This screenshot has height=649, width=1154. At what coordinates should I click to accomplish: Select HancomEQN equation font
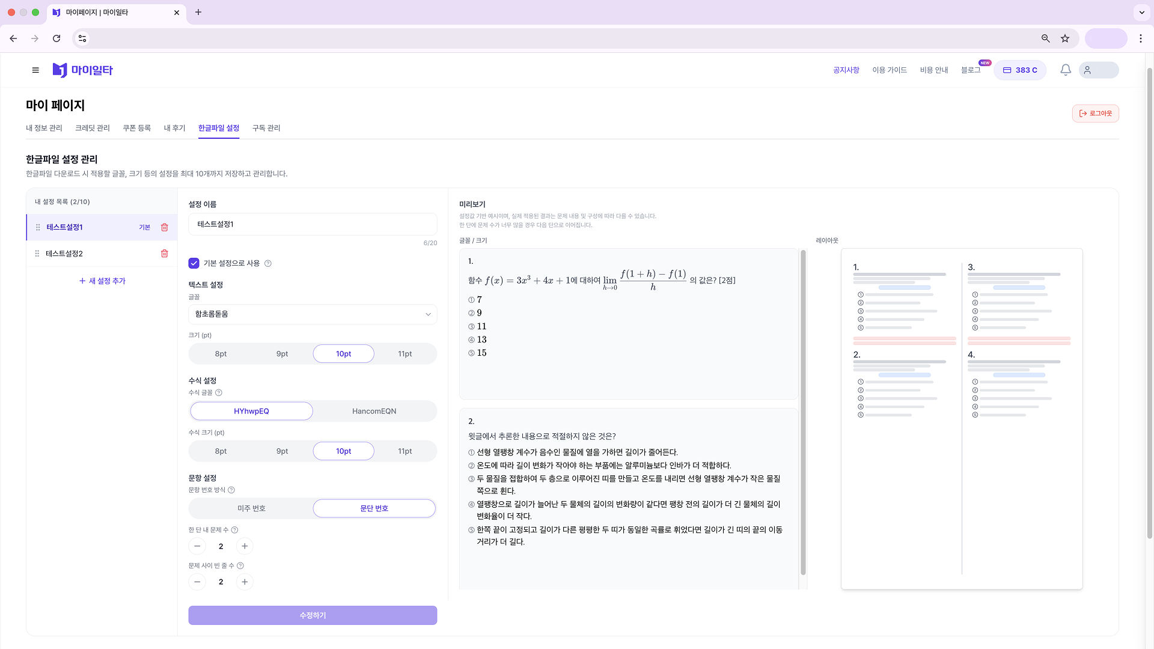click(x=374, y=412)
